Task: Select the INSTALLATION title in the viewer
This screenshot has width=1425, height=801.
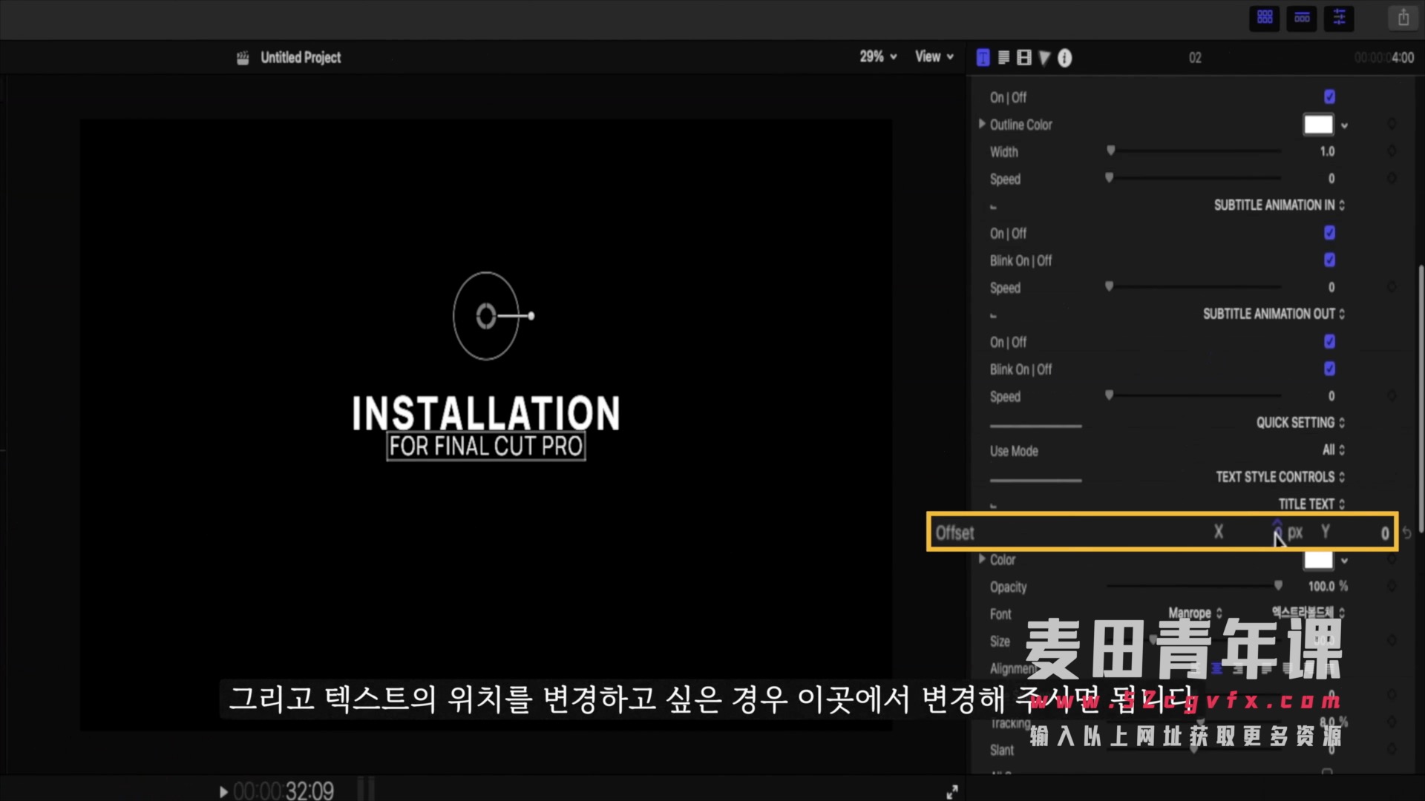Action: (x=485, y=413)
